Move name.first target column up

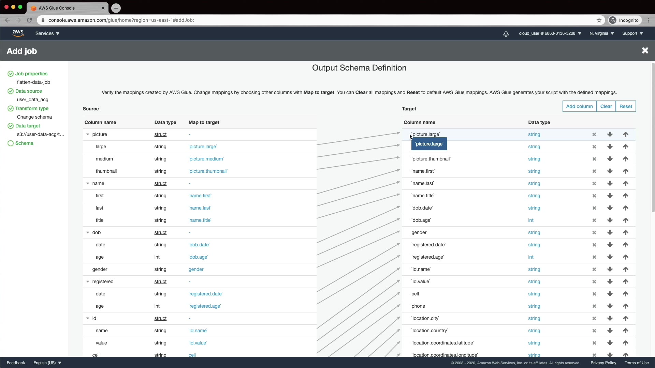click(625, 171)
